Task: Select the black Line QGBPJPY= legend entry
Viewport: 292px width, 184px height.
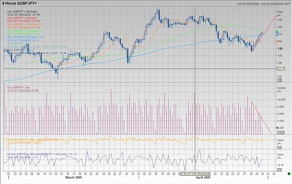Action: [23, 13]
